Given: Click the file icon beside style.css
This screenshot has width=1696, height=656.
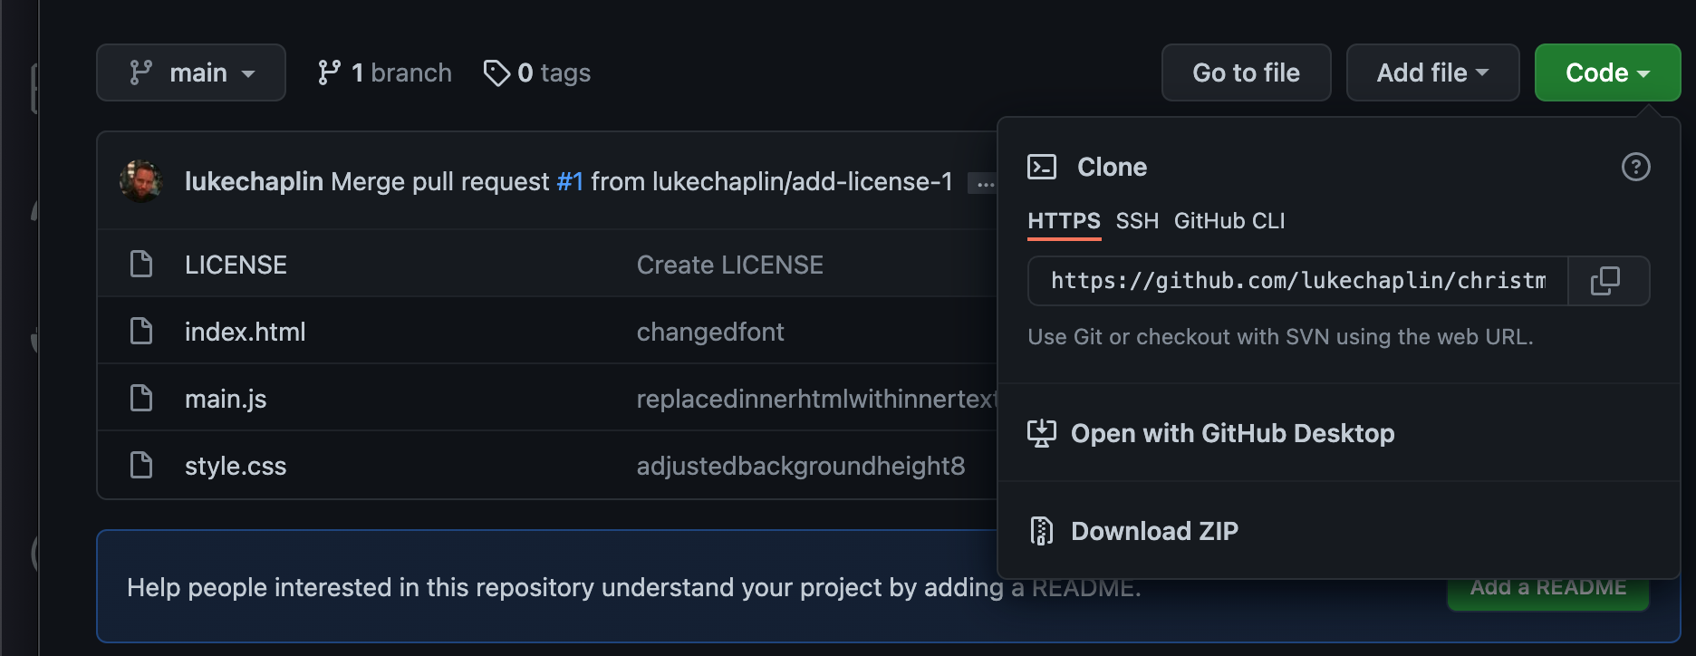Looking at the screenshot, I should pos(141,465).
